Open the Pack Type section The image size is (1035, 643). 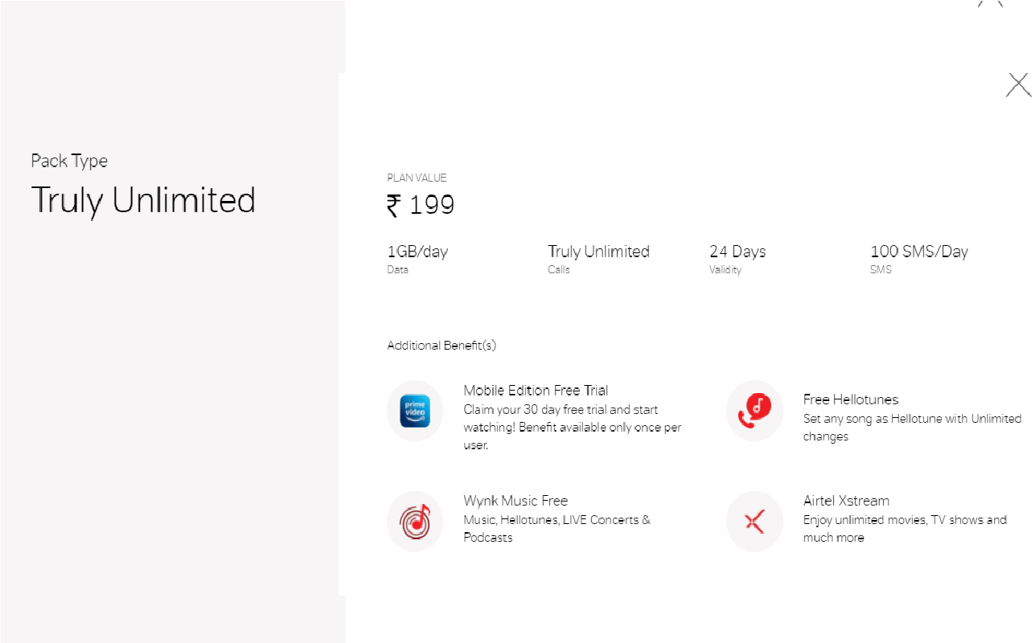(x=69, y=161)
